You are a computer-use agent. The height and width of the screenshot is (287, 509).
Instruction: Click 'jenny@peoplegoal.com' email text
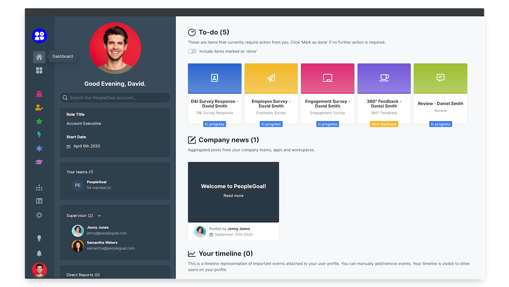coord(107,233)
